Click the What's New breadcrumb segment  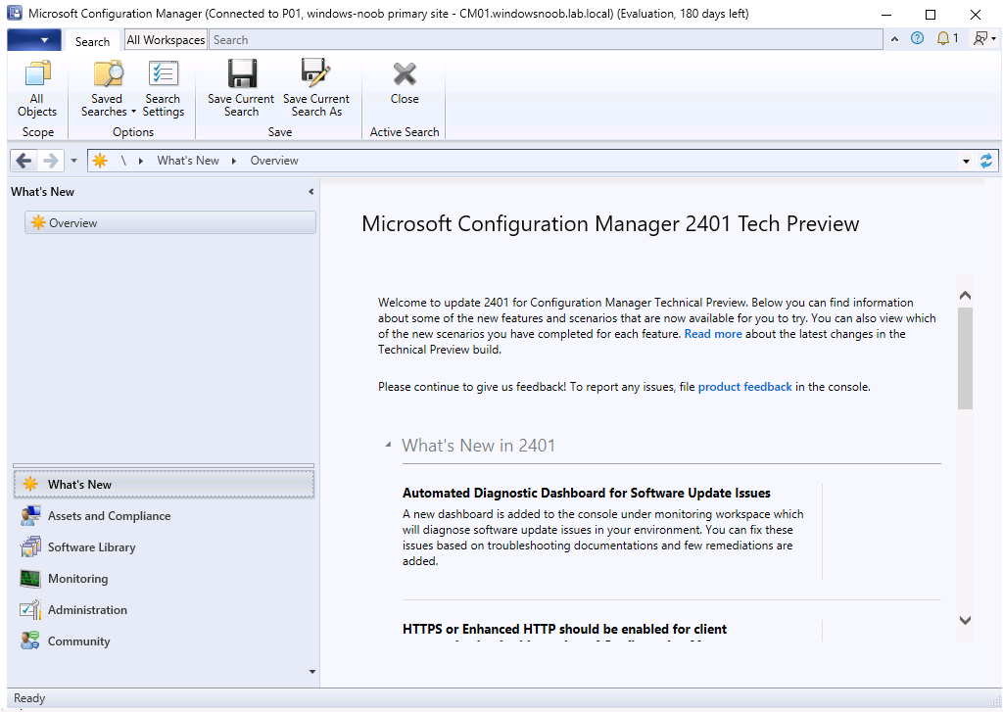click(x=188, y=161)
